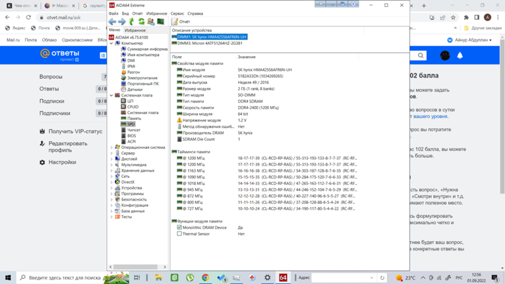
Task: Open File Explorer from taskbar
Action: [x=158, y=278]
